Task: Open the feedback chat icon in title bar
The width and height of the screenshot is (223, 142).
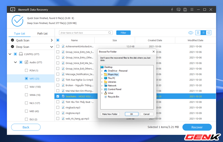Action: point(178,9)
